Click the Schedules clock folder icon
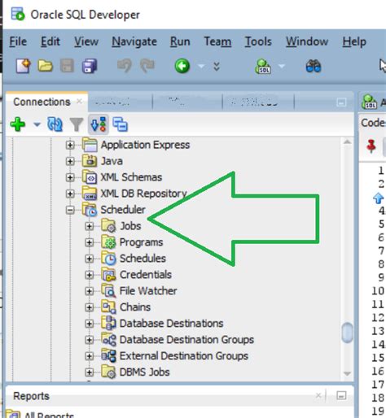This screenshot has height=418, width=386. point(108,259)
